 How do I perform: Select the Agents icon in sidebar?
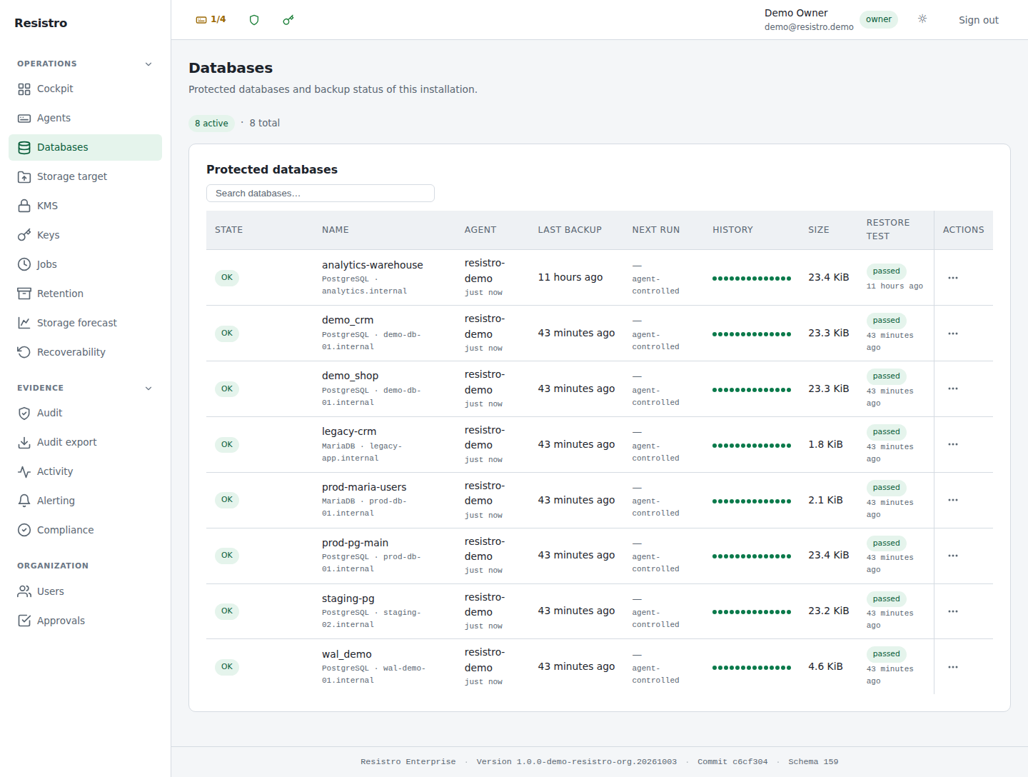24,119
